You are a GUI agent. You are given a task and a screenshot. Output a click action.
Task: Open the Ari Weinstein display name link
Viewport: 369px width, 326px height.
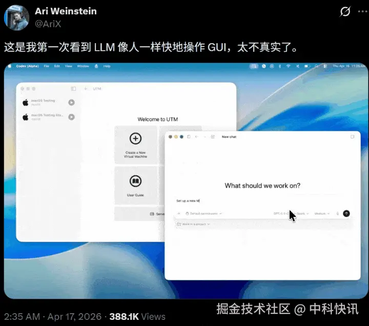click(x=66, y=11)
